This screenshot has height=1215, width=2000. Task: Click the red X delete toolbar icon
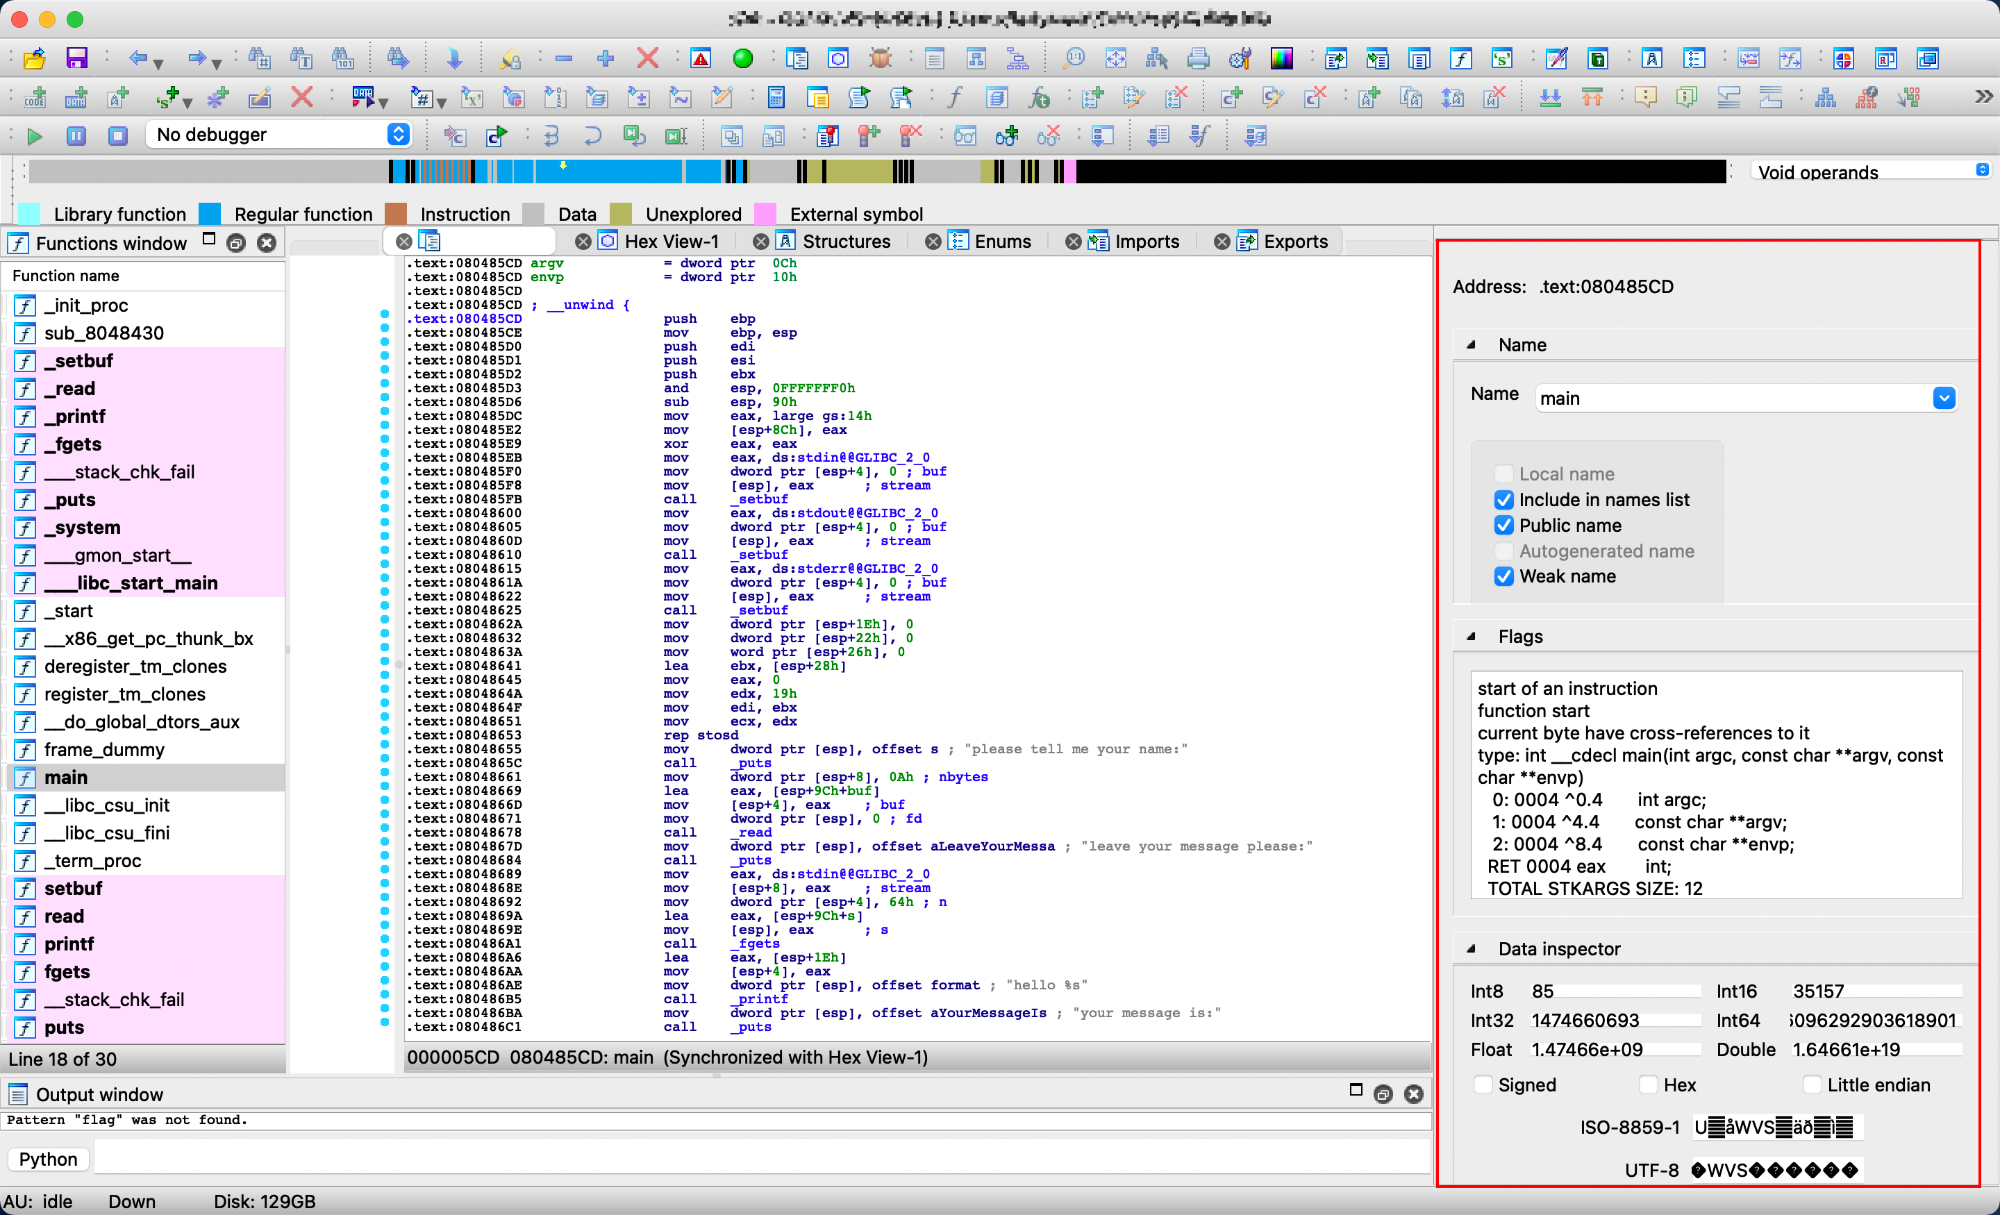pos(647,58)
